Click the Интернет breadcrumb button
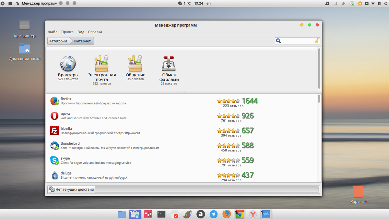The height and width of the screenshot is (219, 389). [x=82, y=41]
